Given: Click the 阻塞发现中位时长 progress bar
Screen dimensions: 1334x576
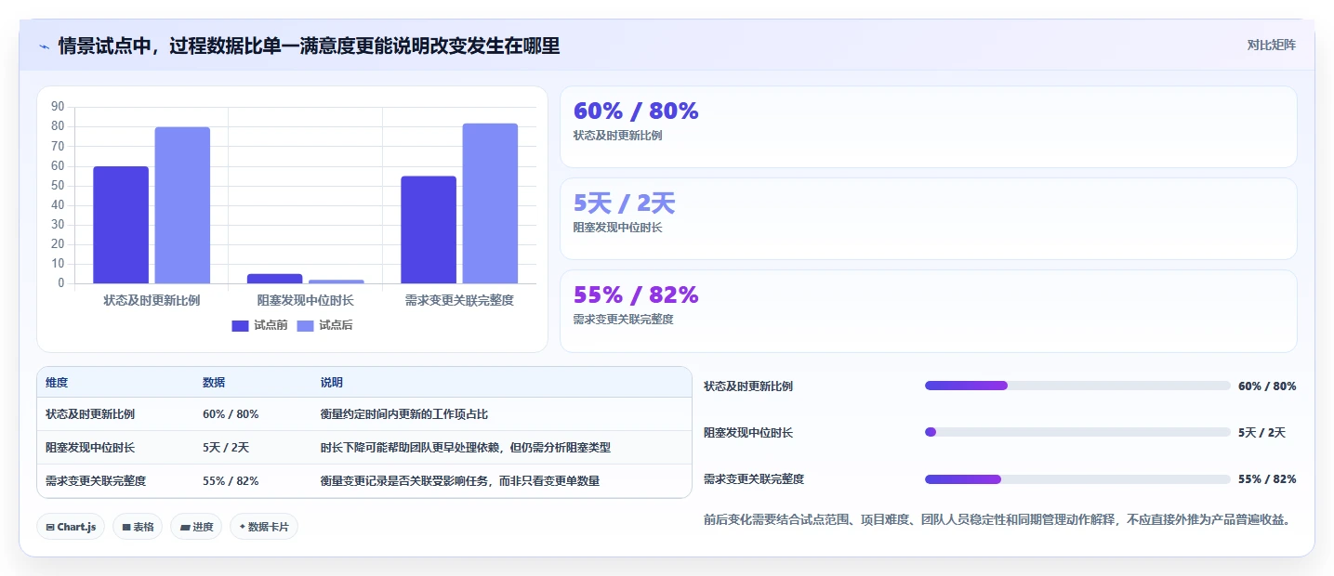Looking at the screenshot, I should coord(1077,432).
